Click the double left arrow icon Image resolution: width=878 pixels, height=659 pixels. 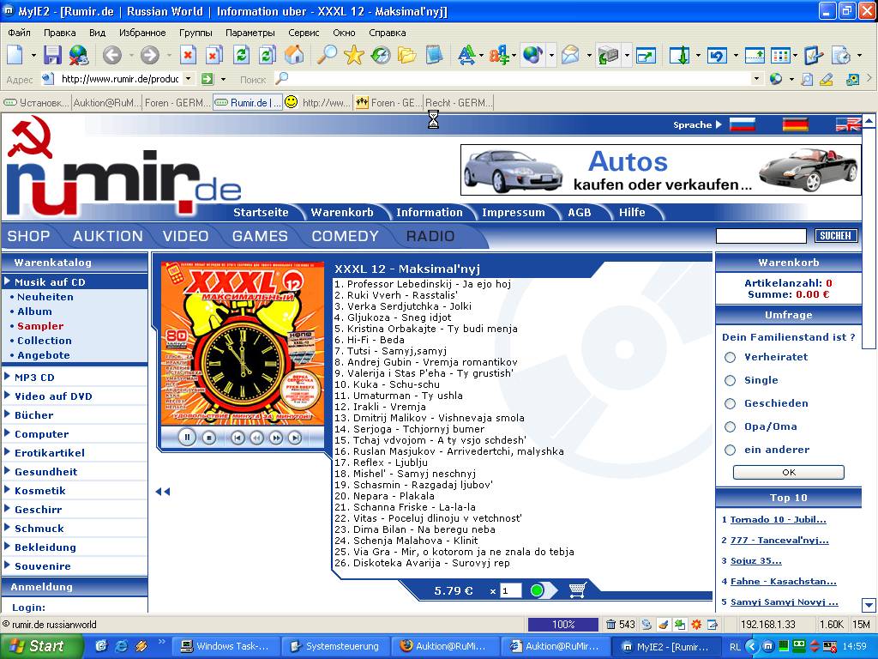coord(162,492)
